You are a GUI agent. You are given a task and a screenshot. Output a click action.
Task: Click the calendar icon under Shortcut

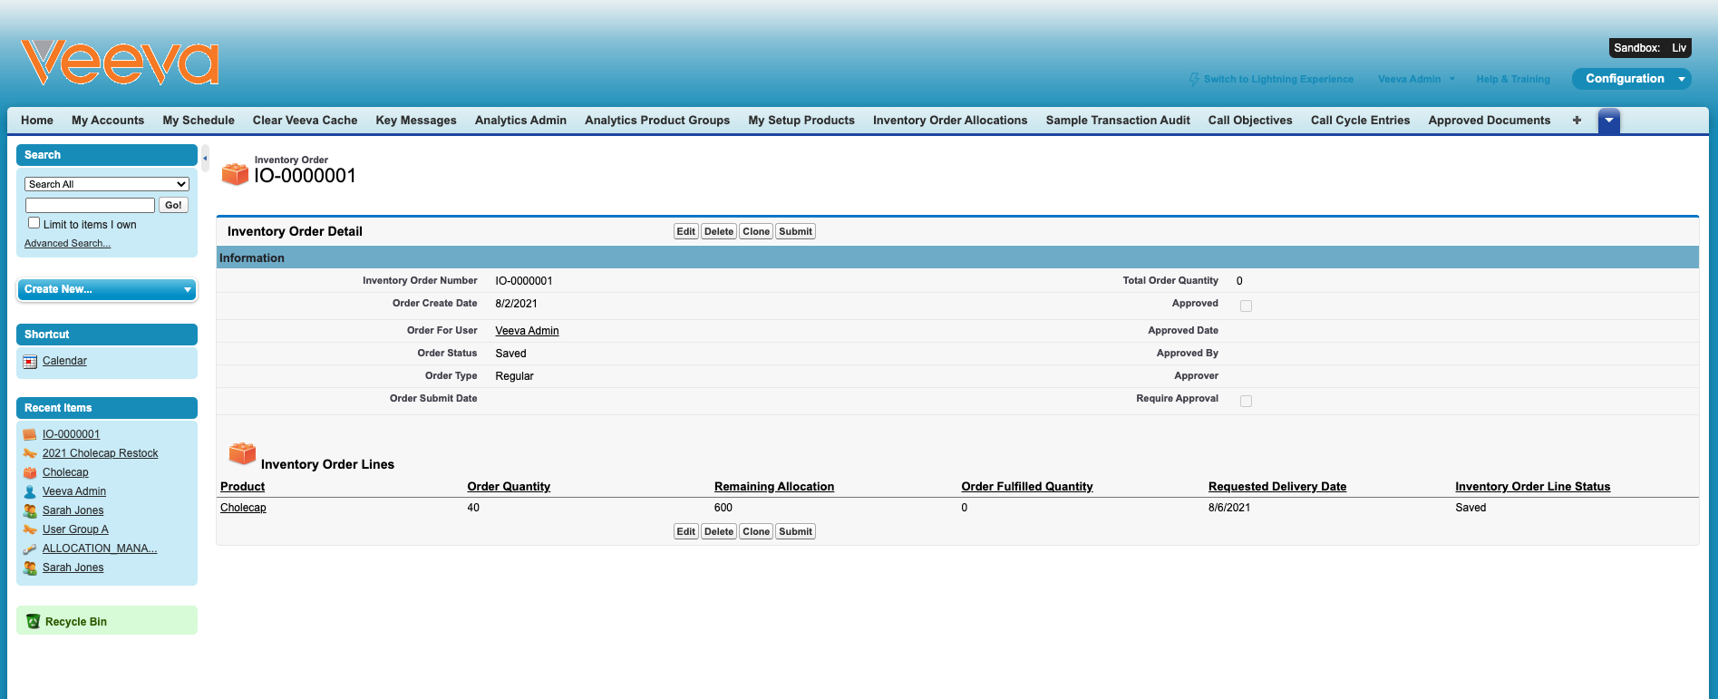click(30, 362)
